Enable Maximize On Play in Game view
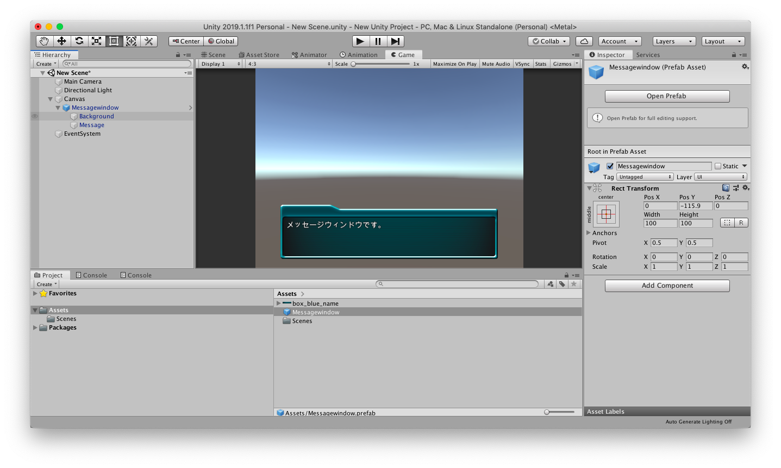This screenshot has width=781, height=468. 454,64
